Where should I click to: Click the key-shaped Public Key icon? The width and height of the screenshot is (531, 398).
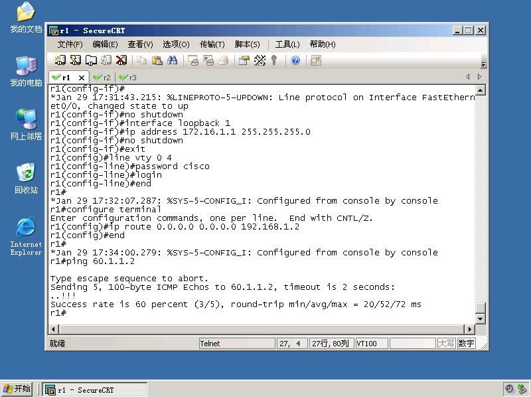point(274,60)
